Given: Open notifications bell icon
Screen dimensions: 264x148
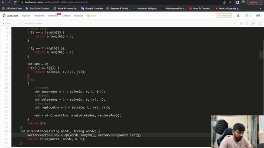Looking at the screenshot, I should (x=238, y=16).
